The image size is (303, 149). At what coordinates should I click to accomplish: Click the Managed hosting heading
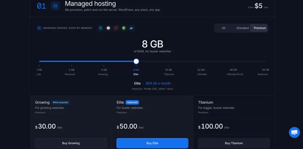(x=90, y=4)
